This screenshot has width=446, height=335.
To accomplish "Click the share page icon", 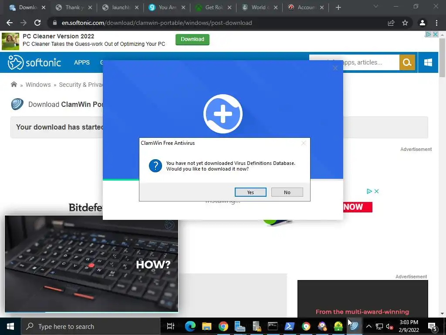I will click(x=391, y=23).
